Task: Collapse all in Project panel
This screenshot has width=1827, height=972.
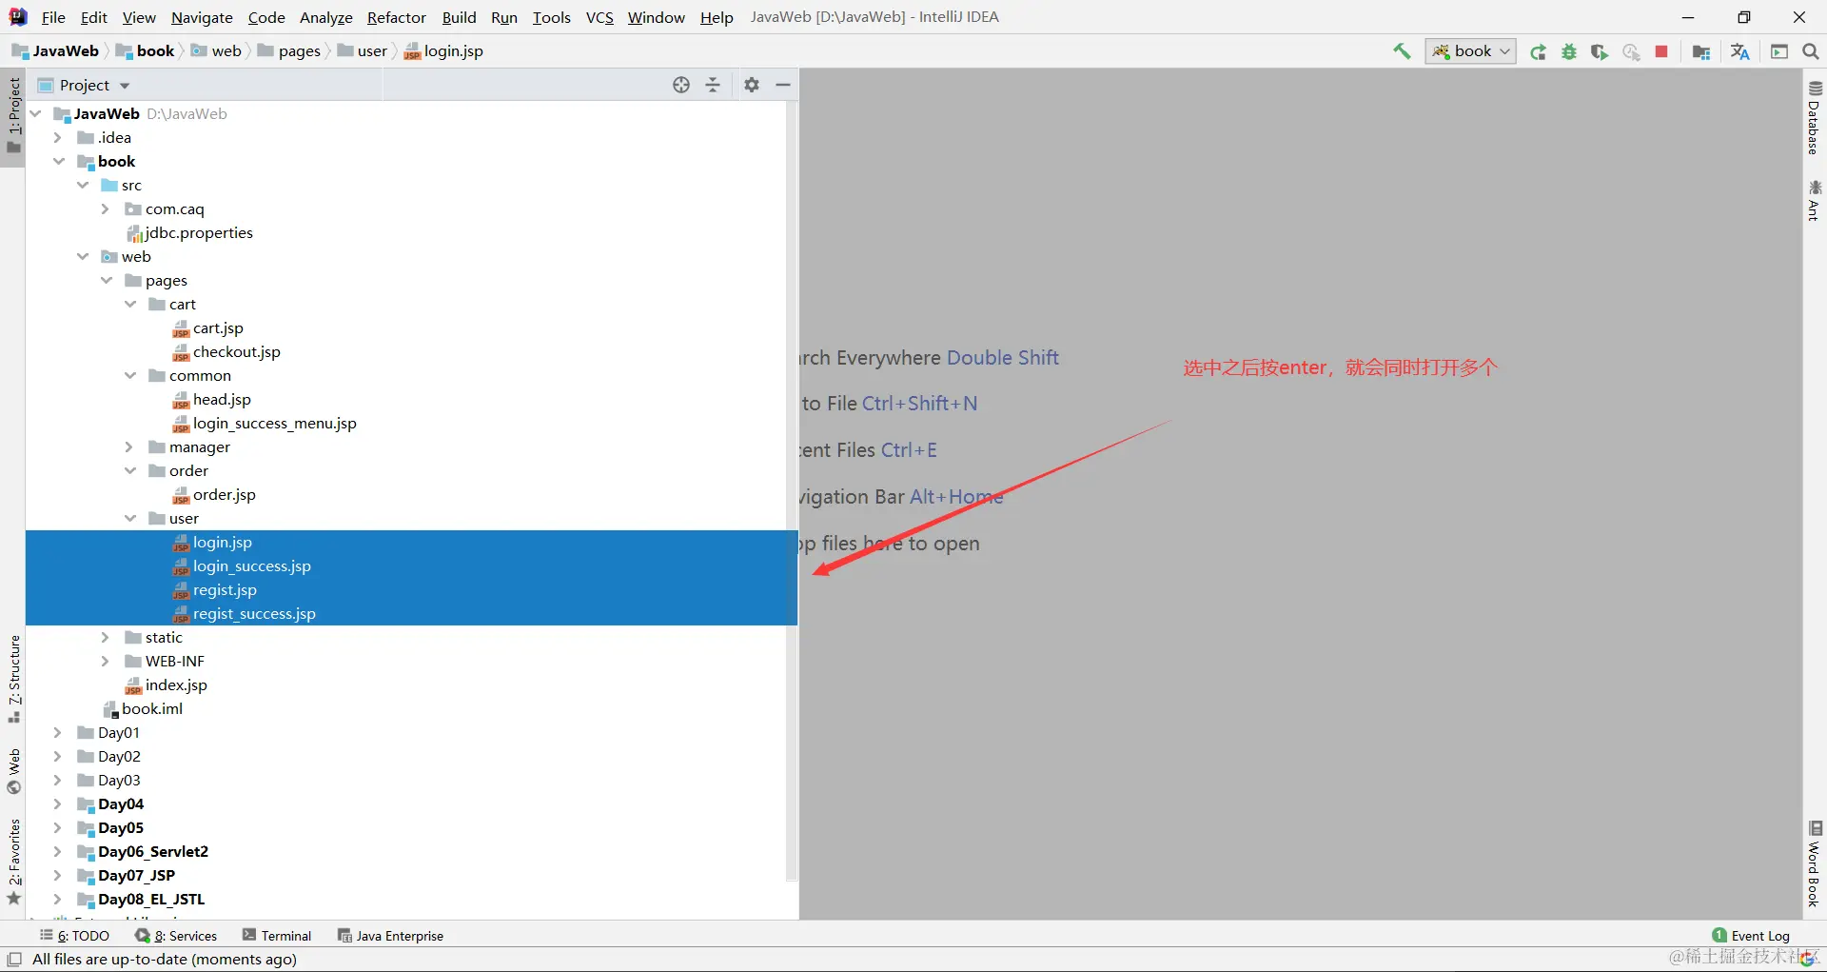Action: click(x=713, y=85)
